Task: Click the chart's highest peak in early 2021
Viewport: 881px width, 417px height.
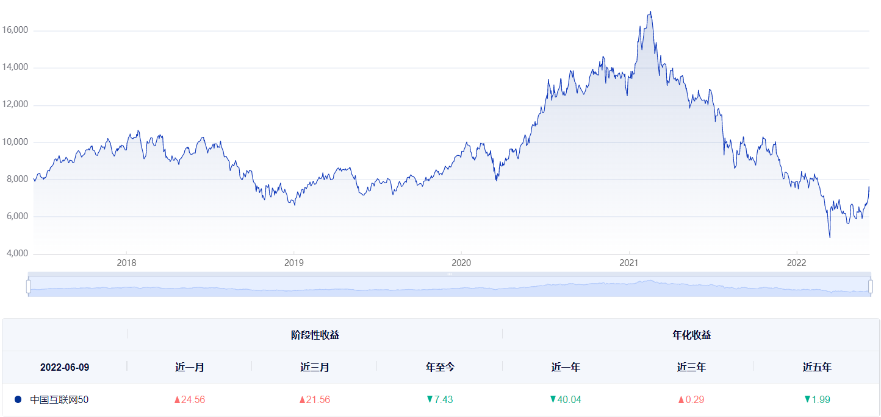Action: coord(651,12)
